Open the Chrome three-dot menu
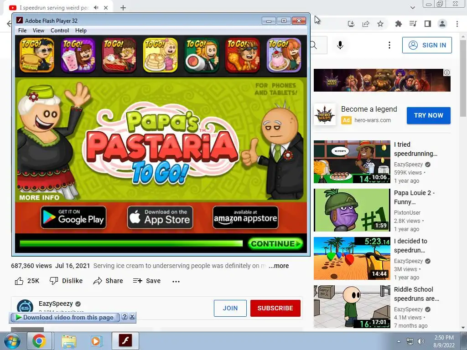Image resolution: width=467 pixels, height=350 pixels. [457, 24]
